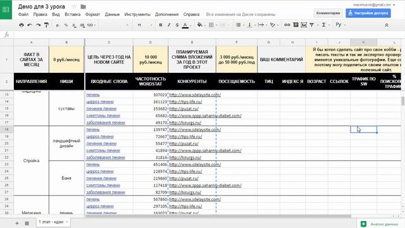Select the cell containing Баня
This screenshot has width=405, height=228.
66,178
